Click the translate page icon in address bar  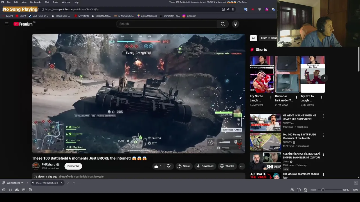(228, 9)
